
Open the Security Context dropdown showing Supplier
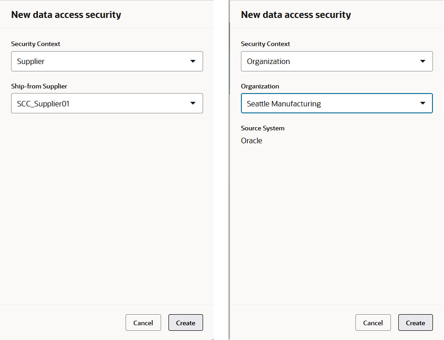107,61
